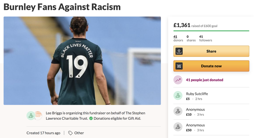Click the Stephen Lawrence Trust logo
The width and height of the screenshot is (254, 138).
38,116
